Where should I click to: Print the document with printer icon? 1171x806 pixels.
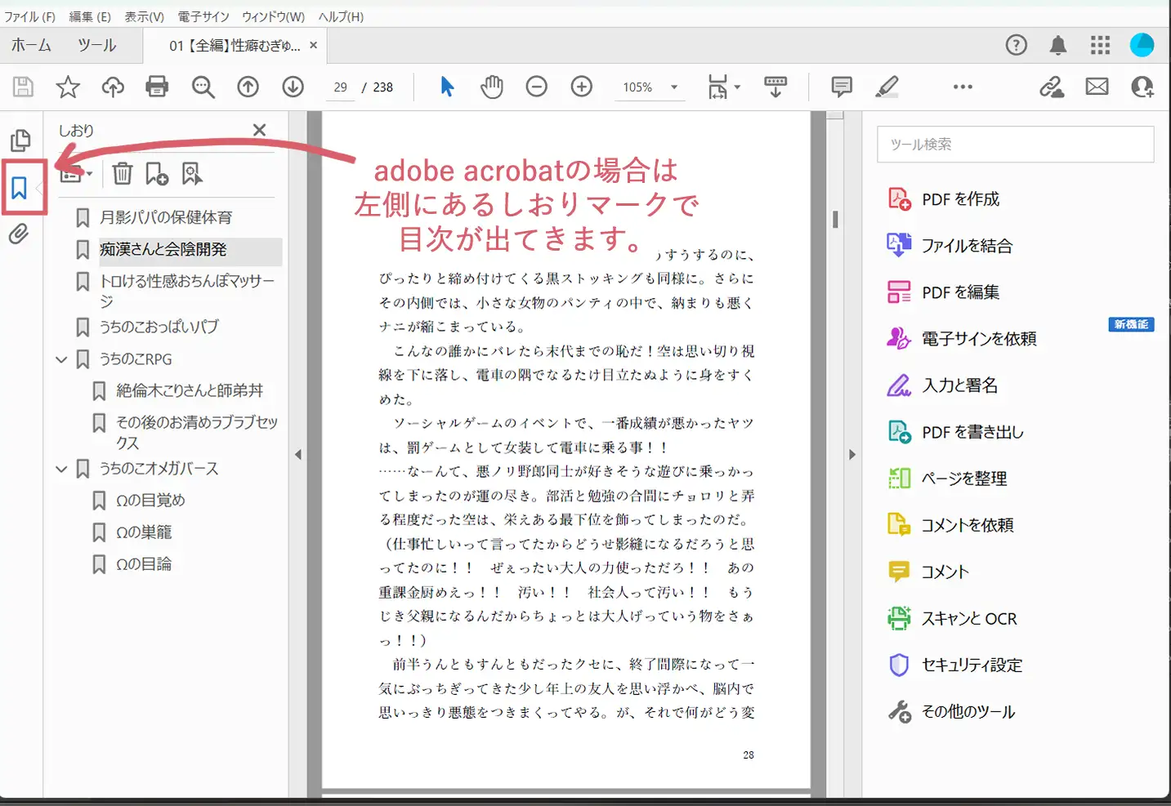click(x=157, y=87)
